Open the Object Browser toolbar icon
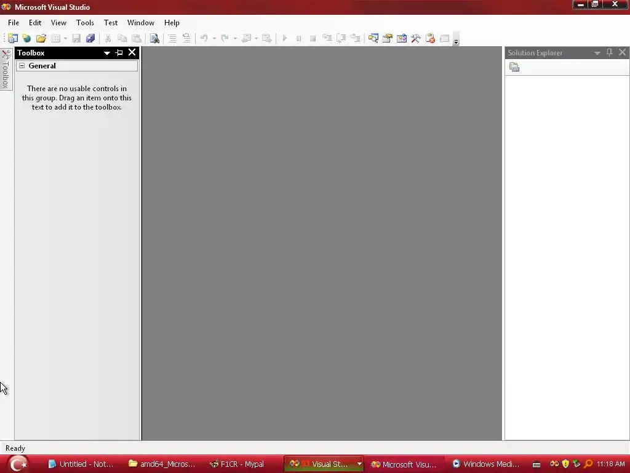This screenshot has height=473, width=630. coord(402,38)
